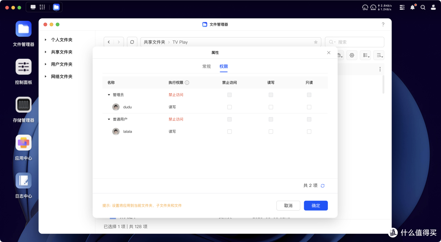Check 禁止访问 for user dudu
The width and height of the screenshot is (441, 242).
tap(229, 107)
